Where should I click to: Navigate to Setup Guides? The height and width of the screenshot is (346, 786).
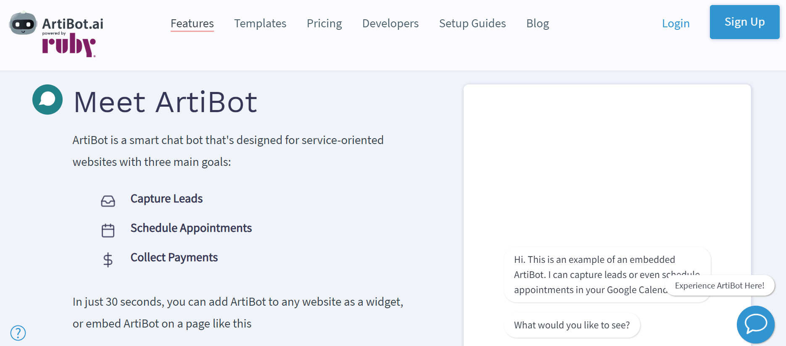click(x=472, y=24)
